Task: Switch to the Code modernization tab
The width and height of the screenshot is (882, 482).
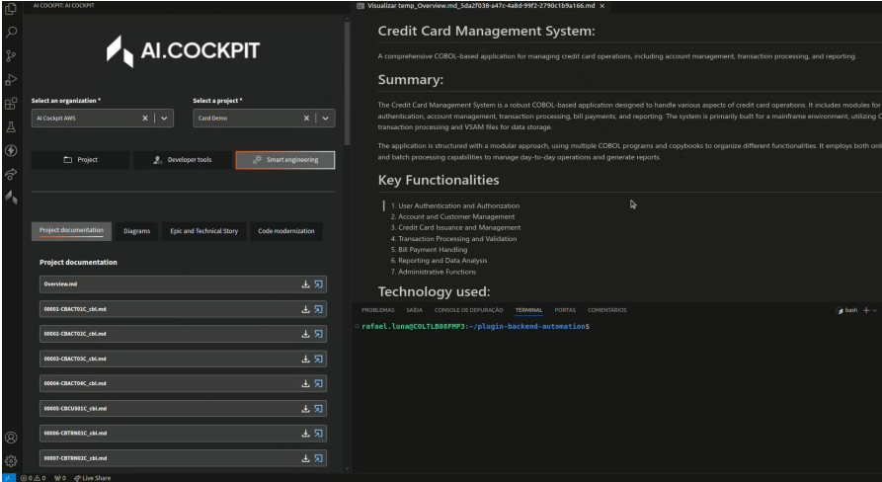Action: 285,231
